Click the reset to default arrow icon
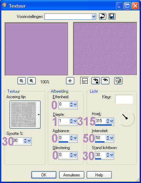 (x=102, y=17)
